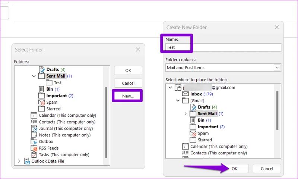Collapse the gmail.com account node
The width and height of the screenshot is (298, 179).
pyautogui.click(x=170, y=88)
